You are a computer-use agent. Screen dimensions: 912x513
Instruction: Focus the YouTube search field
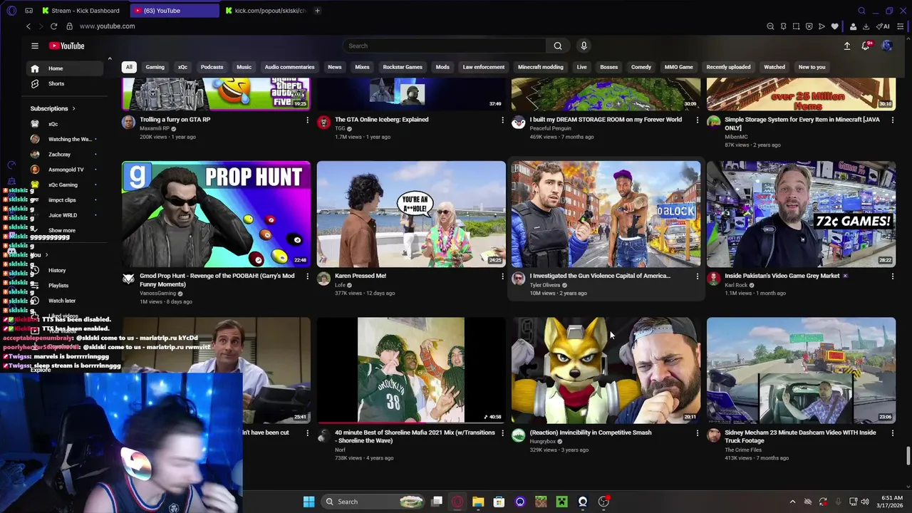click(444, 46)
